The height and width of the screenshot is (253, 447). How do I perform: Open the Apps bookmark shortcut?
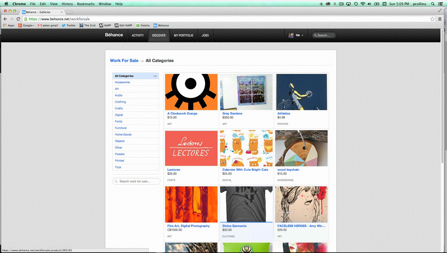(x=9, y=25)
